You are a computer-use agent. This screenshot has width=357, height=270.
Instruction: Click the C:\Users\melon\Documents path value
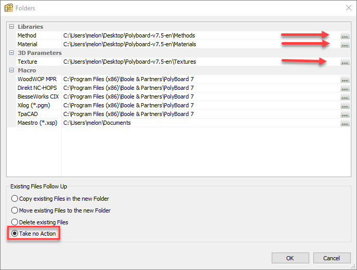point(97,123)
